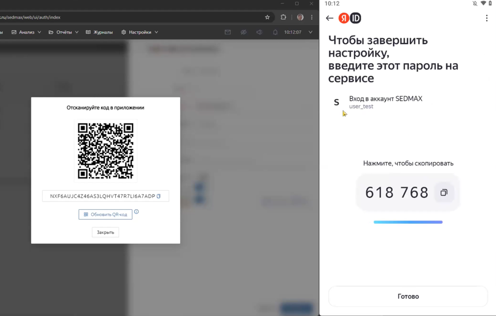Image resolution: width=496 pixels, height=316 pixels.
Task: Click the Закрыть button in the dialog
Action: (105, 232)
